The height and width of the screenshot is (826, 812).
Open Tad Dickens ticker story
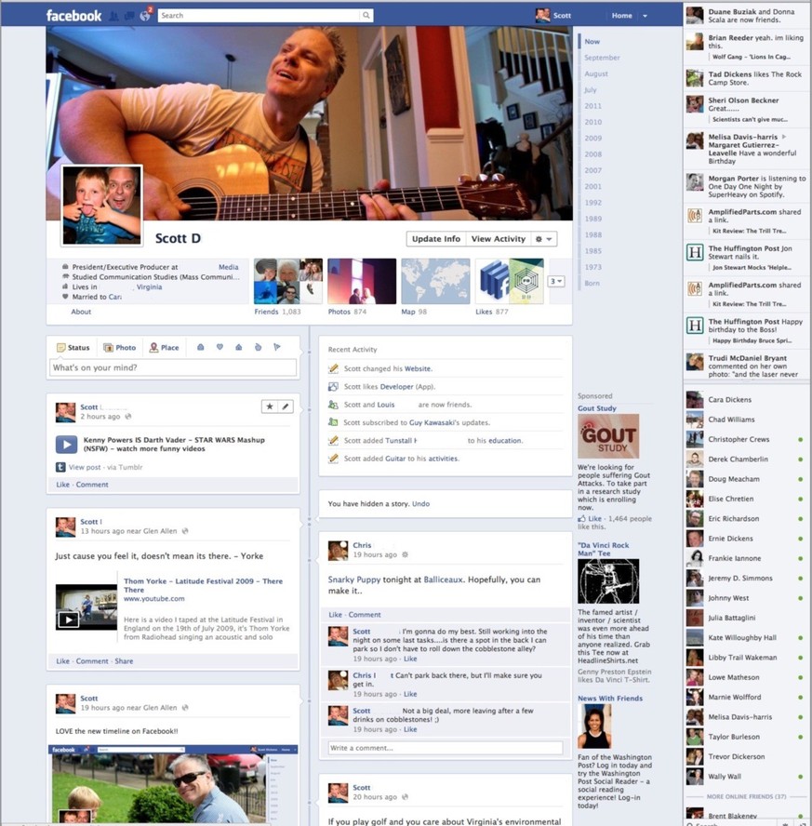(746, 78)
